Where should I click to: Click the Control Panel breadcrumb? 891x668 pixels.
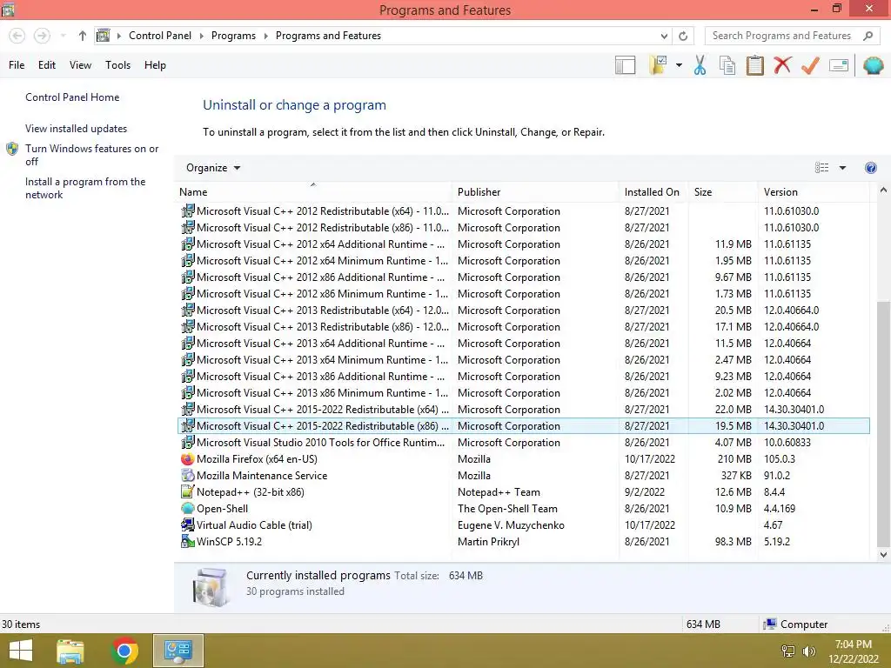[x=160, y=36]
